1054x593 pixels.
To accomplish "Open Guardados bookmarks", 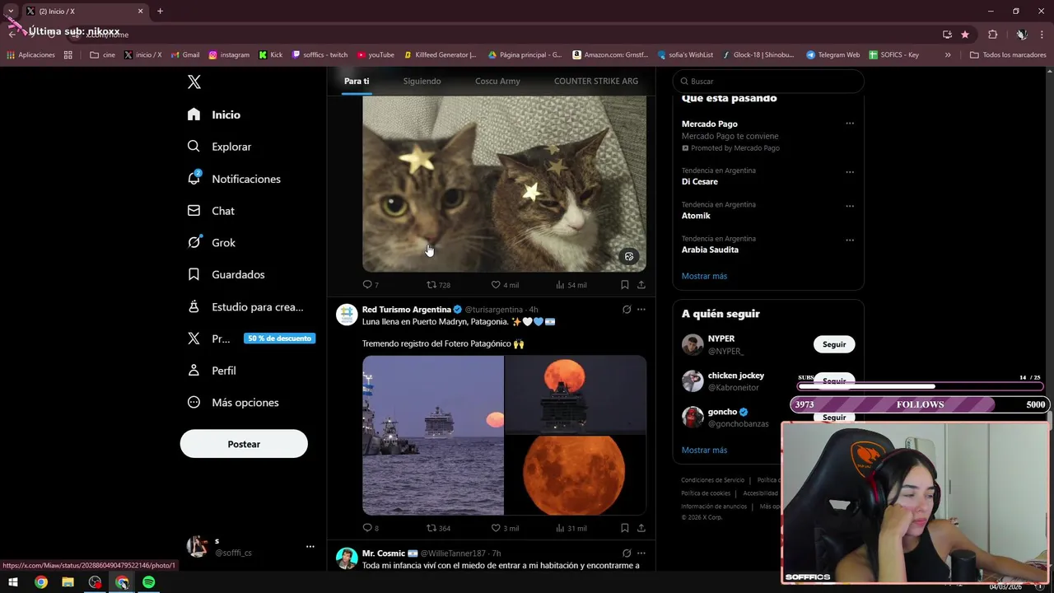I will pos(226,274).
